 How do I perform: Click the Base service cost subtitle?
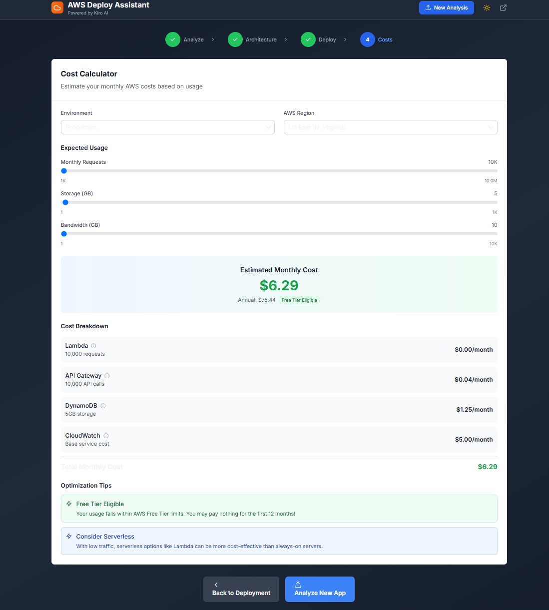[x=87, y=444]
